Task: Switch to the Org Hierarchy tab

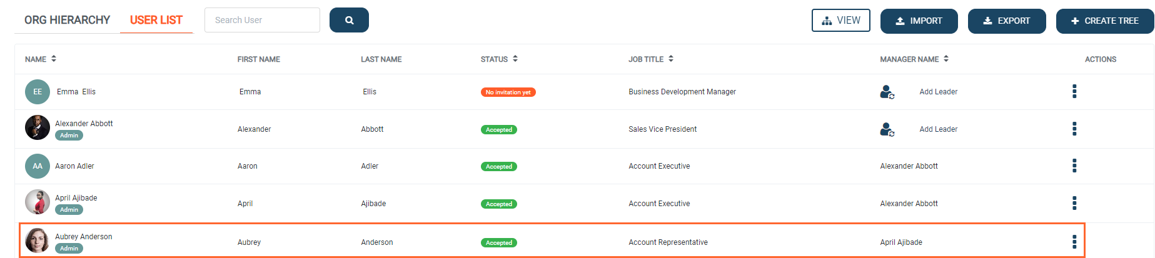Action: coord(67,20)
